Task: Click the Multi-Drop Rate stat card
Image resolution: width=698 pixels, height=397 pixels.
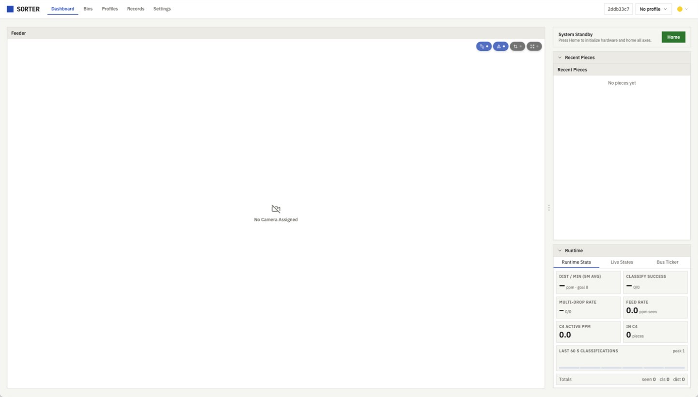Action: click(x=588, y=307)
